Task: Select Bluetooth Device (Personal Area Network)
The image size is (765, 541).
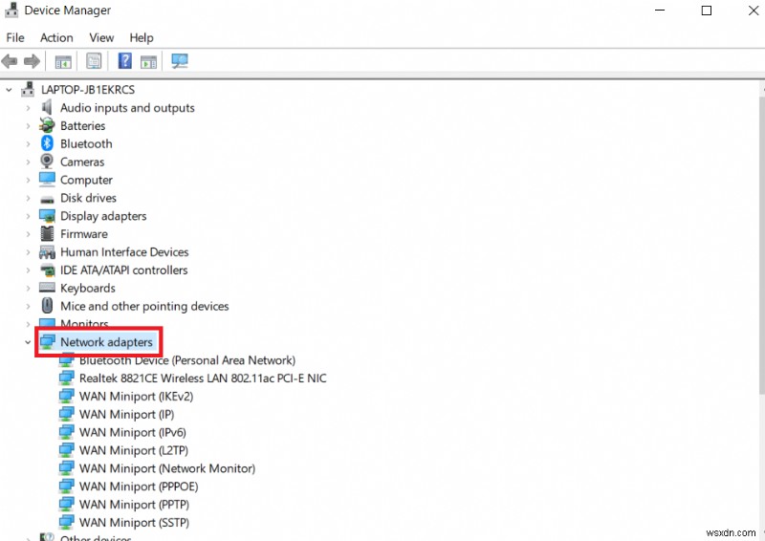Action: point(187,360)
